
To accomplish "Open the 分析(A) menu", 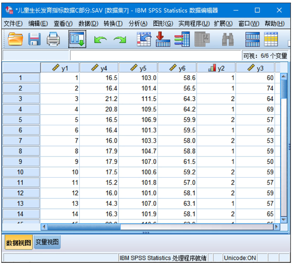I will pos(138,24).
